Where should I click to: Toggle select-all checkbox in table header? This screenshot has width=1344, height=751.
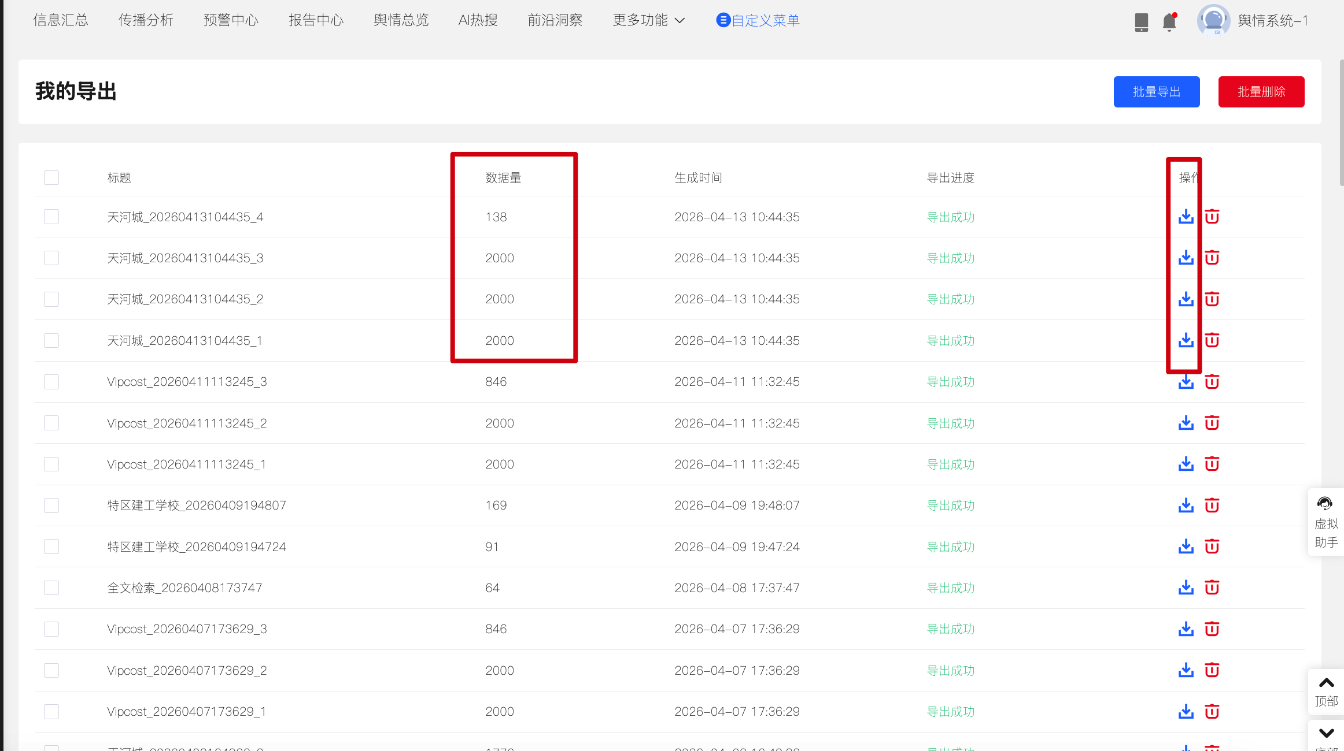point(51,177)
